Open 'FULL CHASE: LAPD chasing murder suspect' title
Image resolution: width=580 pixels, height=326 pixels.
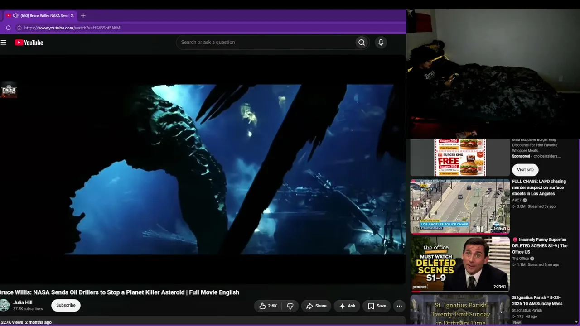point(539,187)
